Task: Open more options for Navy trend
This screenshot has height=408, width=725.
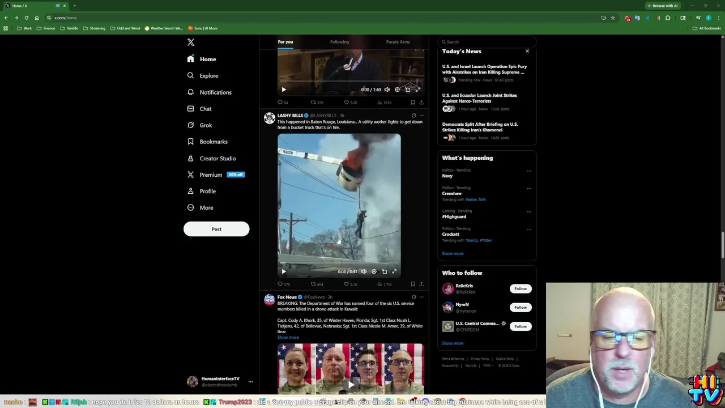Action: pyautogui.click(x=529, y=171)
